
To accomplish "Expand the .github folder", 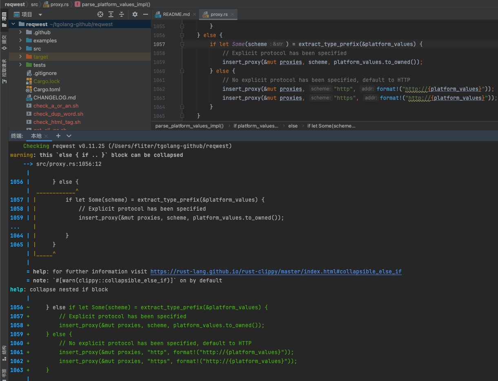I will pyautogui.click(x=20, y=32).
